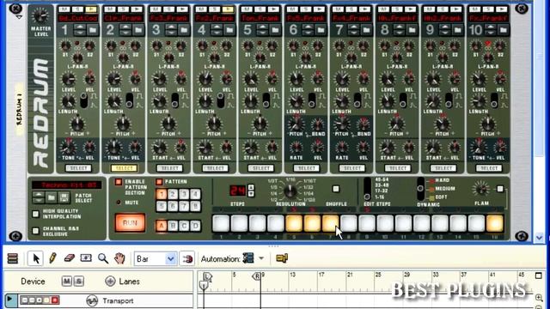
Task: Click the rack view toggle icon
Action: (x=13, y=258)
